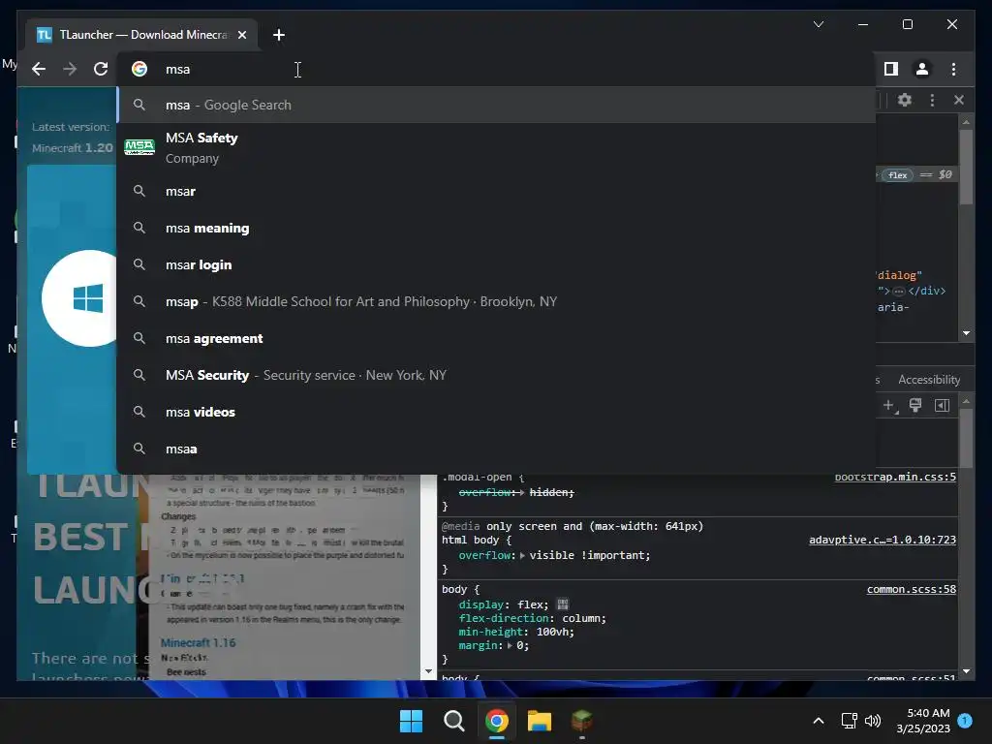This screenshot has height=744, width=992.
Task: Open the flexbox editor icon beside display: flex
Action: [563, 604]
